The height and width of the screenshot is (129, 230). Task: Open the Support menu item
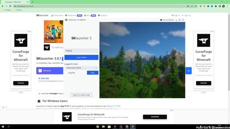click(103, 15)
